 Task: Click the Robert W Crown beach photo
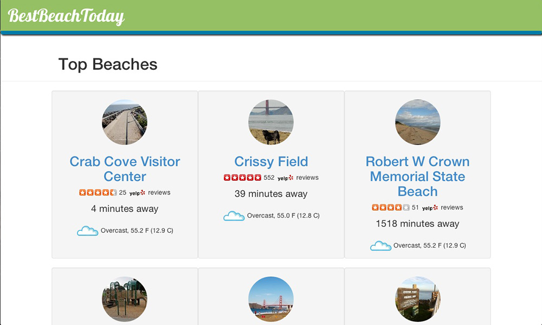pyautogui.click(x=417, y=122)
